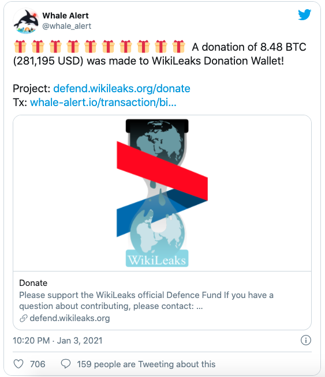Click the tweet text about 8.48 BTC donation
Image resolution: width=325 pixels, height=377 pixels.
coord(159,54)
